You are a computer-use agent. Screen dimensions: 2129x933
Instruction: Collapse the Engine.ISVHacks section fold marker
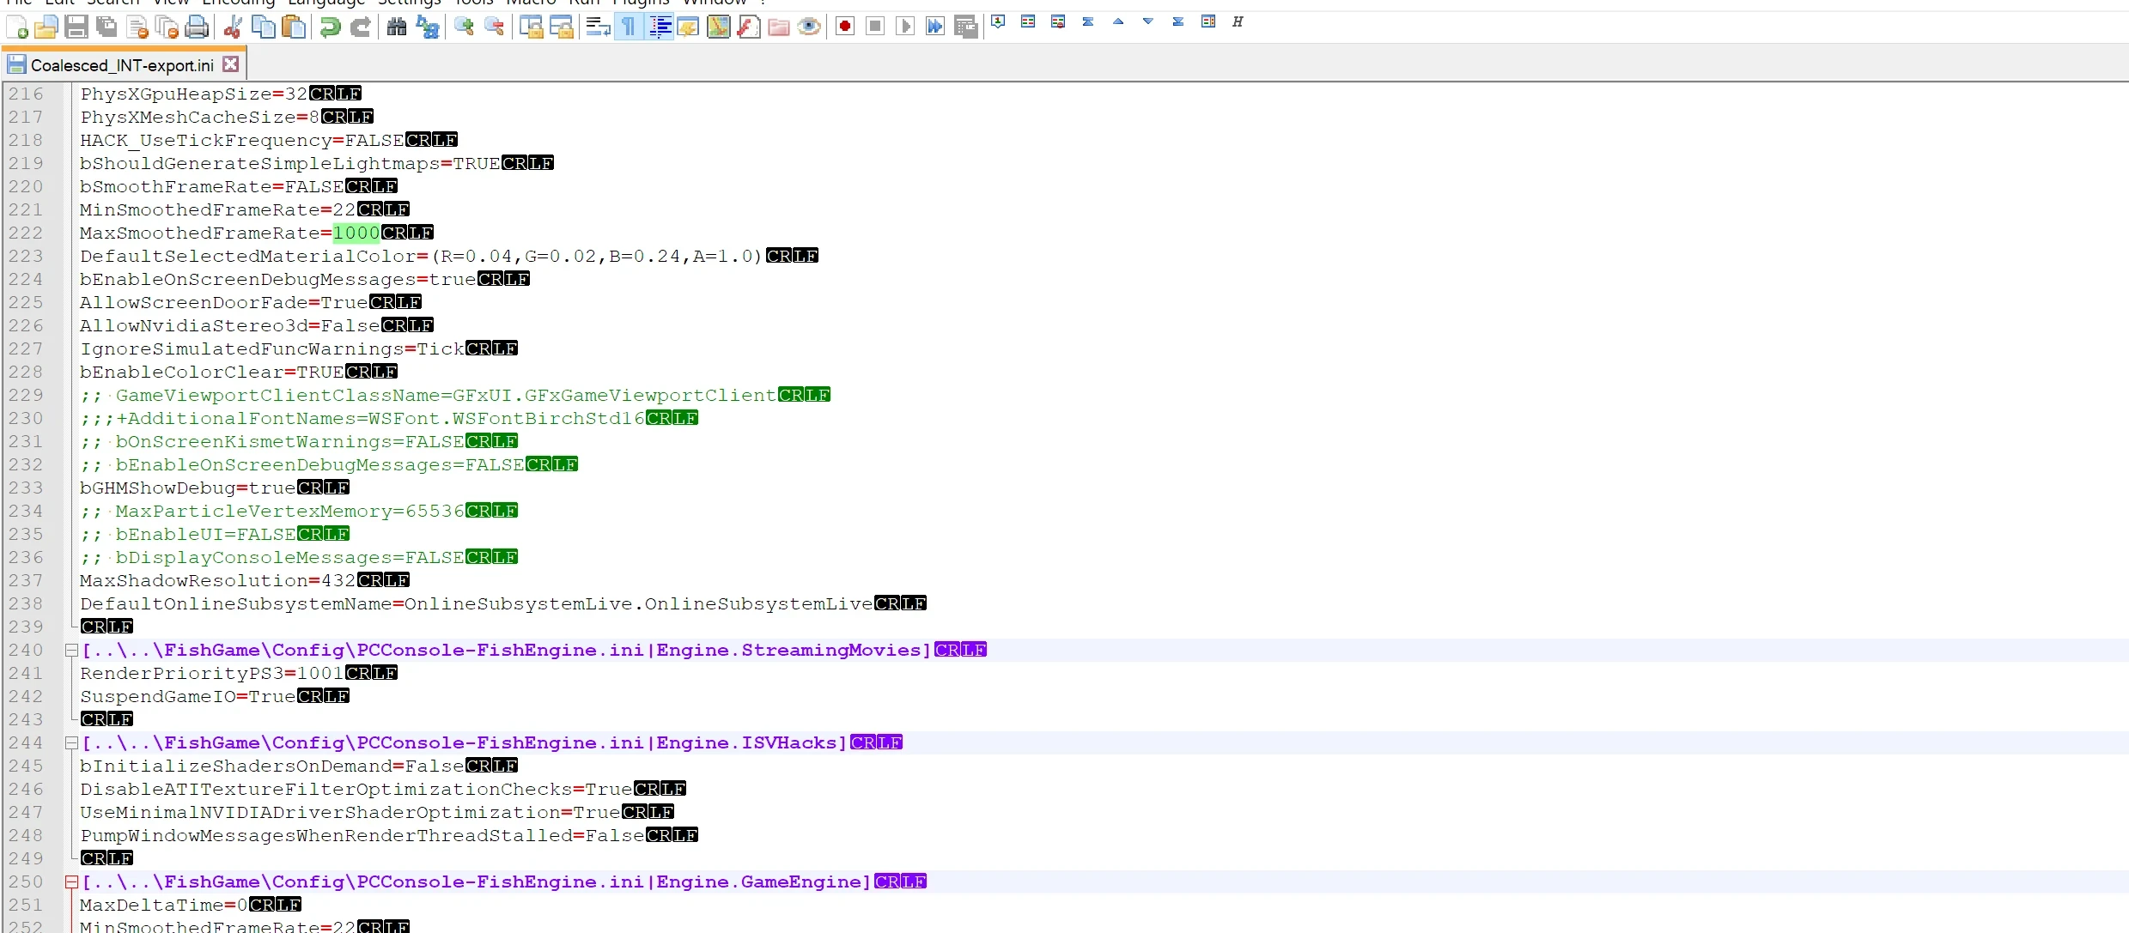pos(72,743)
